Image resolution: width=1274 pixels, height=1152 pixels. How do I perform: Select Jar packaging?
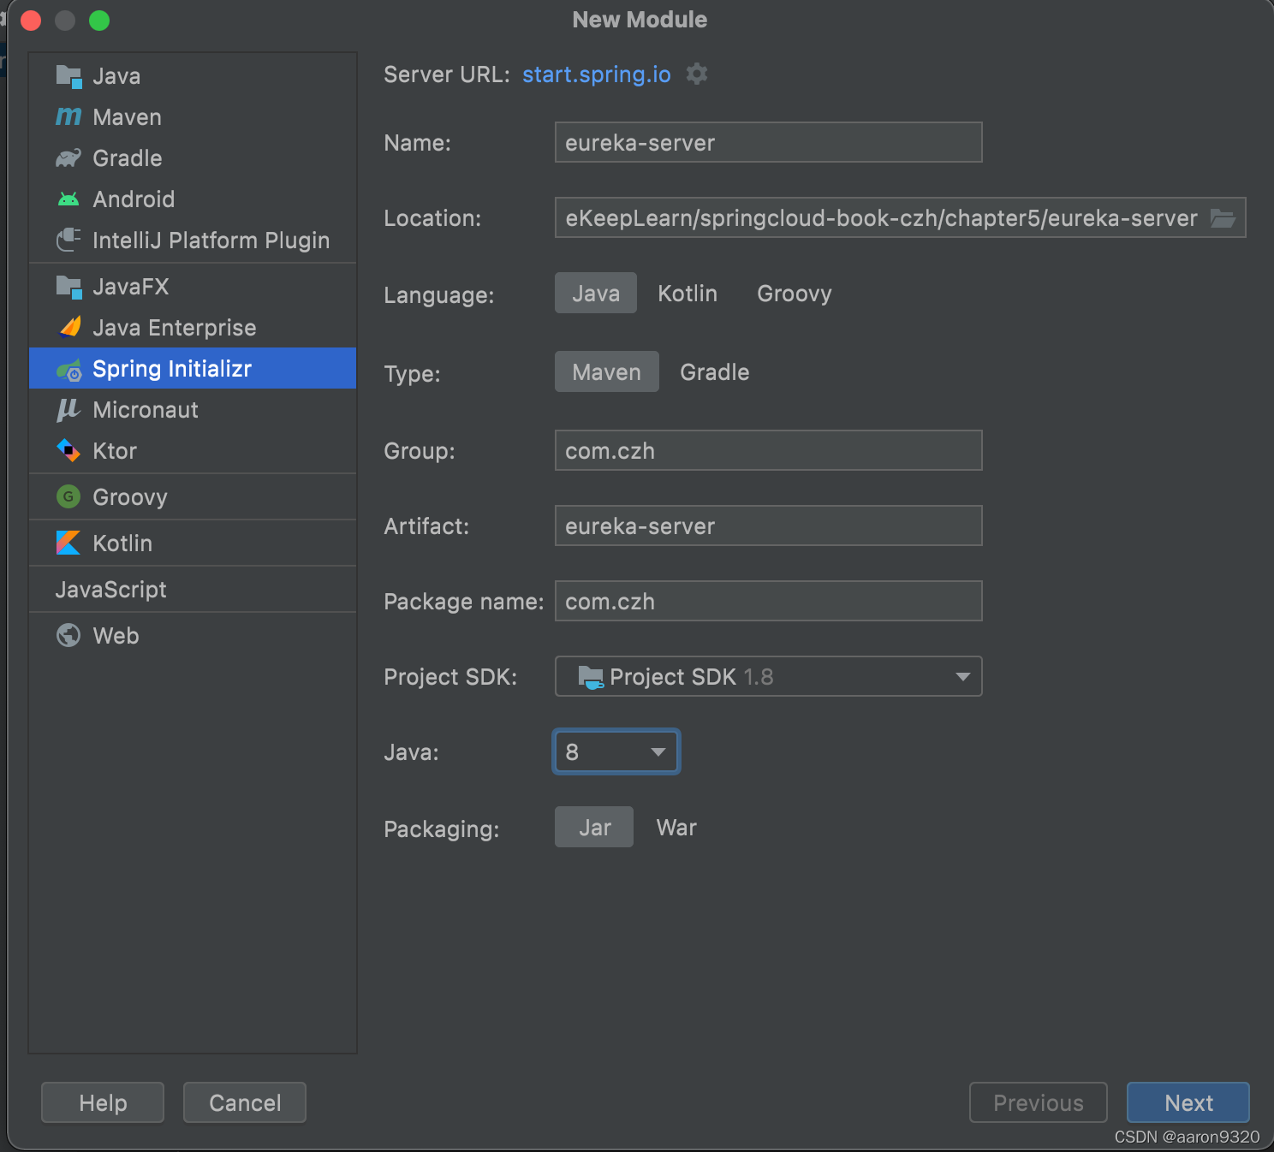[x=594, y=828]
